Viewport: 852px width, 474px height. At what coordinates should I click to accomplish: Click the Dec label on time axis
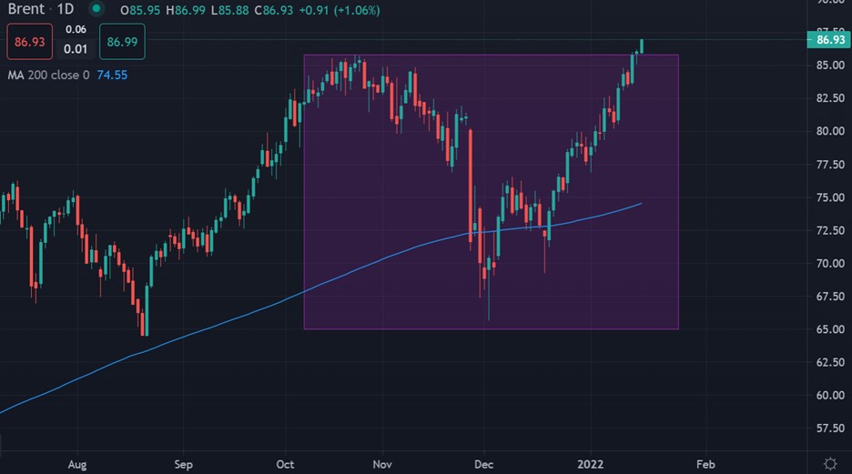pos(483,465)
